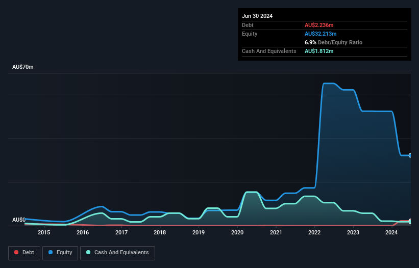
Task: Toggle the Equity legend series
Action: tap(60, 253)
